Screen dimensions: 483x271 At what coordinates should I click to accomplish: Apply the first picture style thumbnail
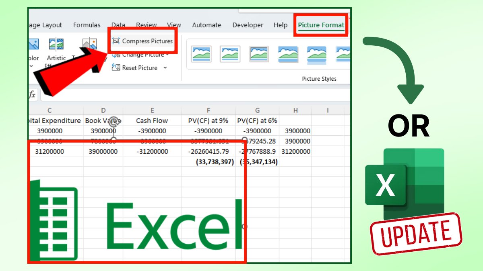202,54
